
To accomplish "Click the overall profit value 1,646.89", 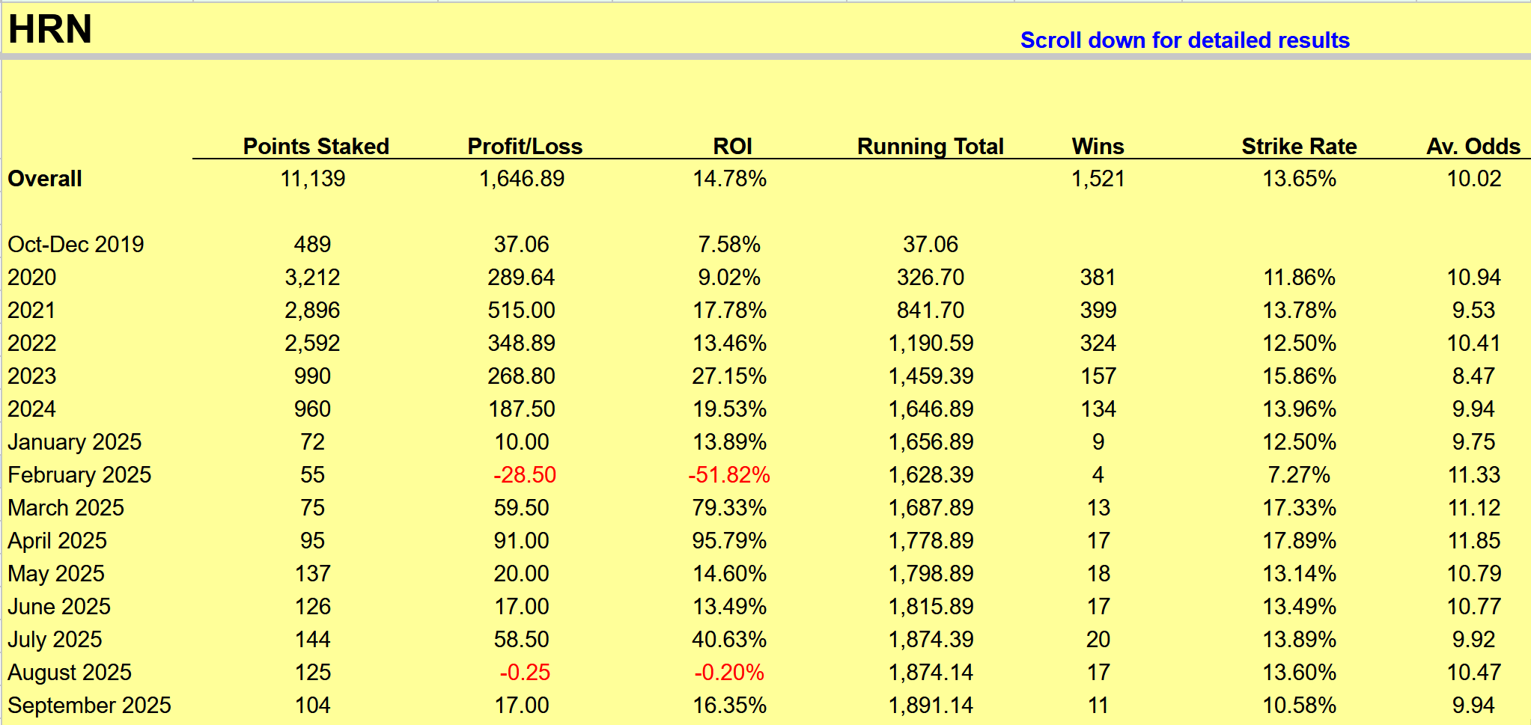I will click(x=522, y=179).
